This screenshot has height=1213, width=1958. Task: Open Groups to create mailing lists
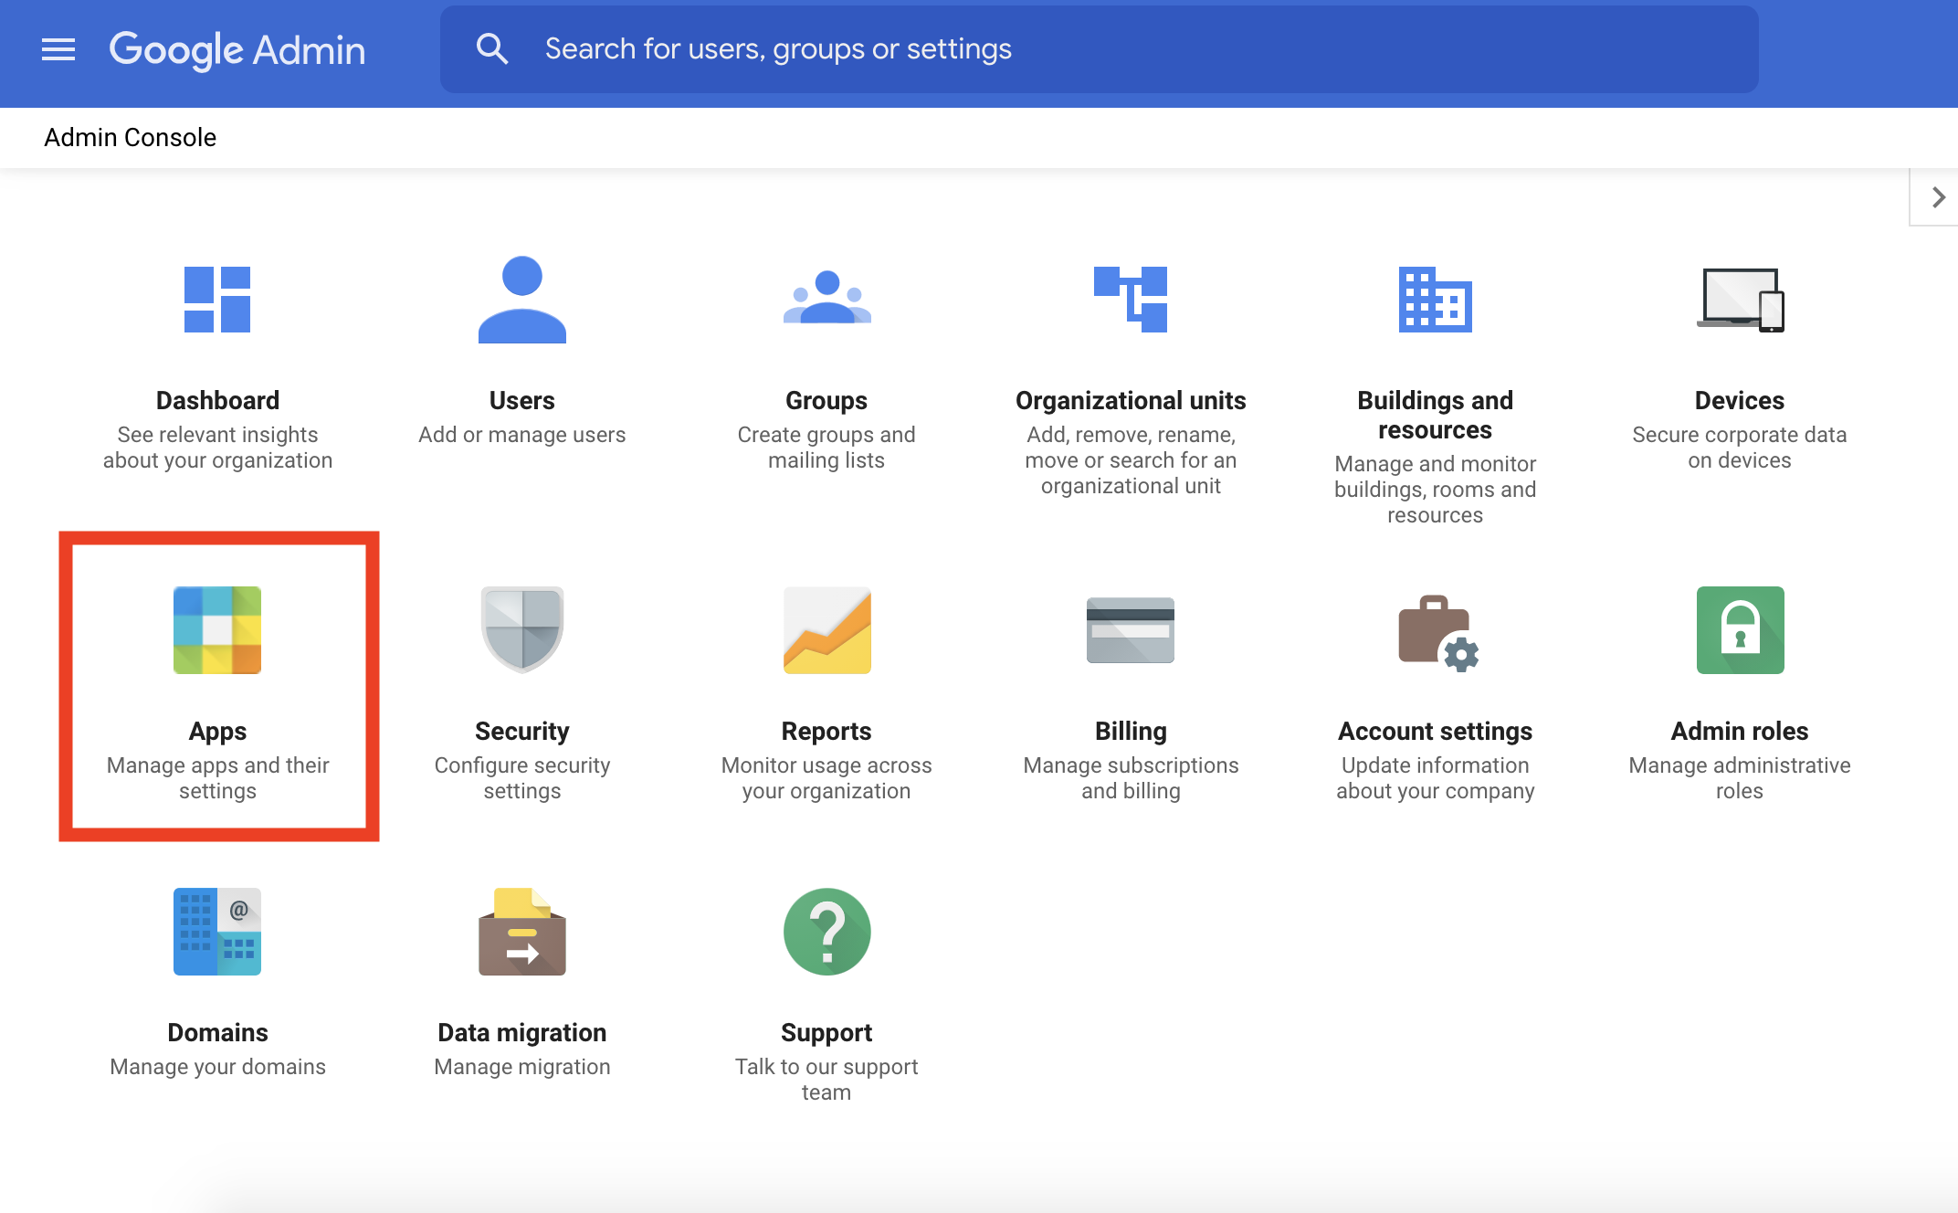click(x=828, y=364)
